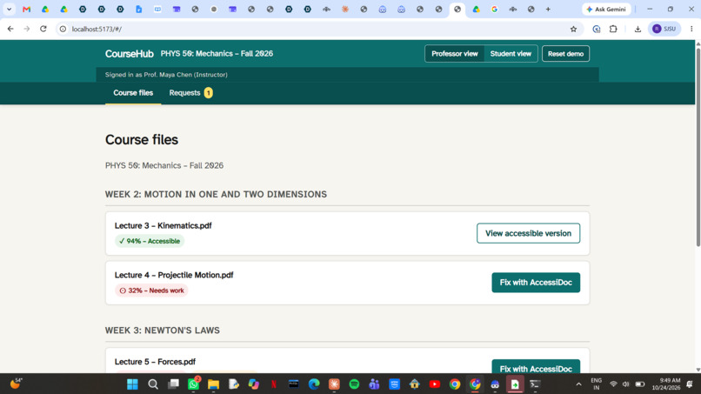Show hidden system tray icons
The width and height of the screenshot is (701, 394).
[578, 384]
